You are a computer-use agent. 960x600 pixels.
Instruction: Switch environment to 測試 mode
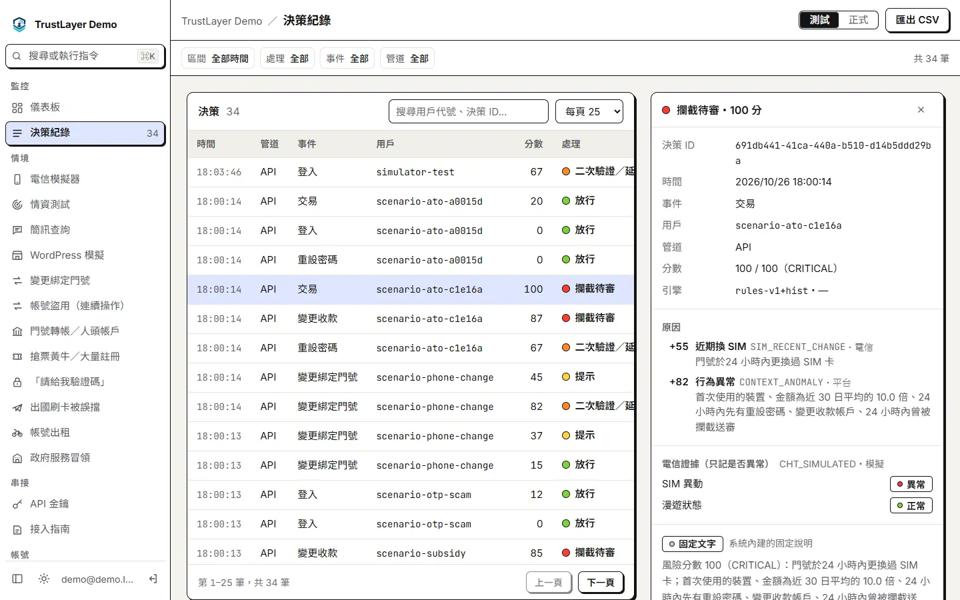coord(819,20)
